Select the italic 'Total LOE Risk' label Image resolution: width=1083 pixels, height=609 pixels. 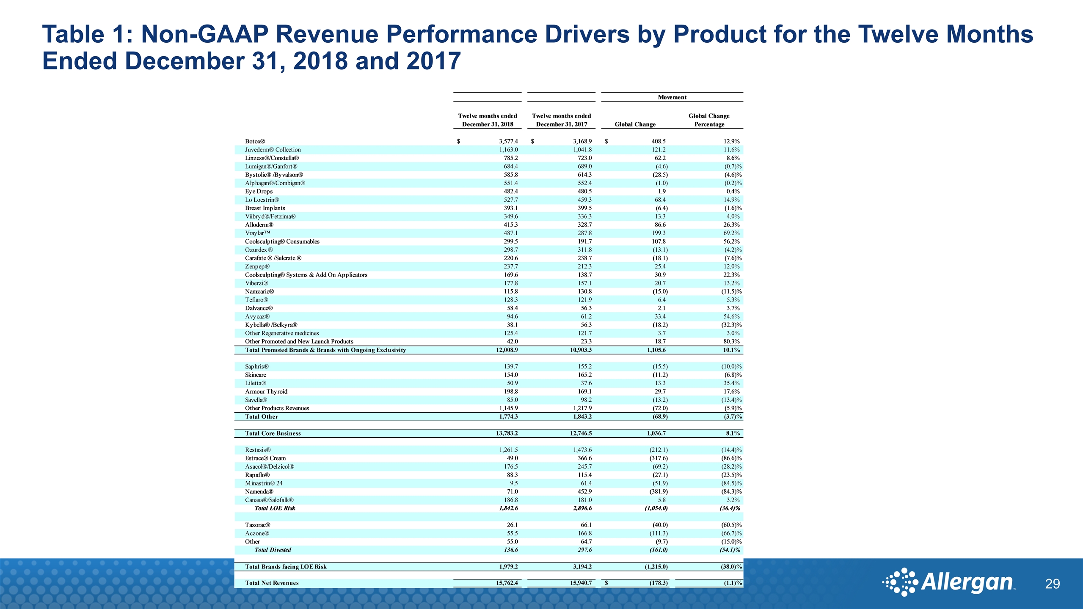point(275,508)
